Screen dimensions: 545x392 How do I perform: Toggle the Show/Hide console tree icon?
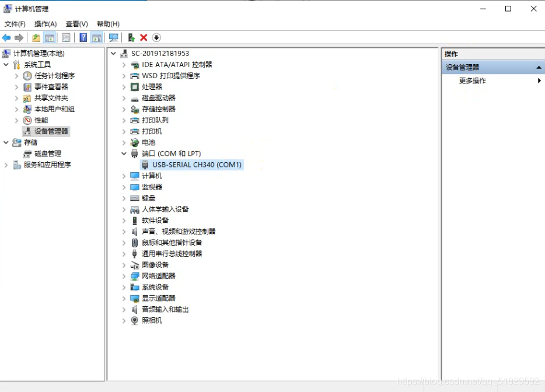click(50, 37)
